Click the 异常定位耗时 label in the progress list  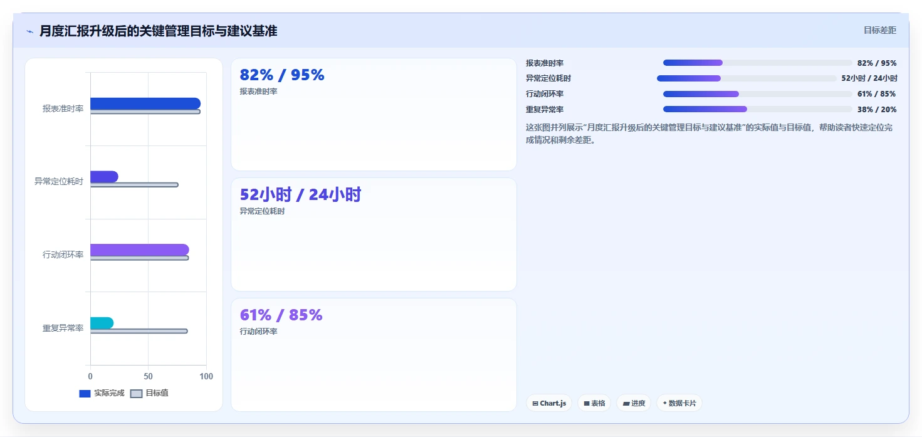pyautogui.click(x=548, y=78)
